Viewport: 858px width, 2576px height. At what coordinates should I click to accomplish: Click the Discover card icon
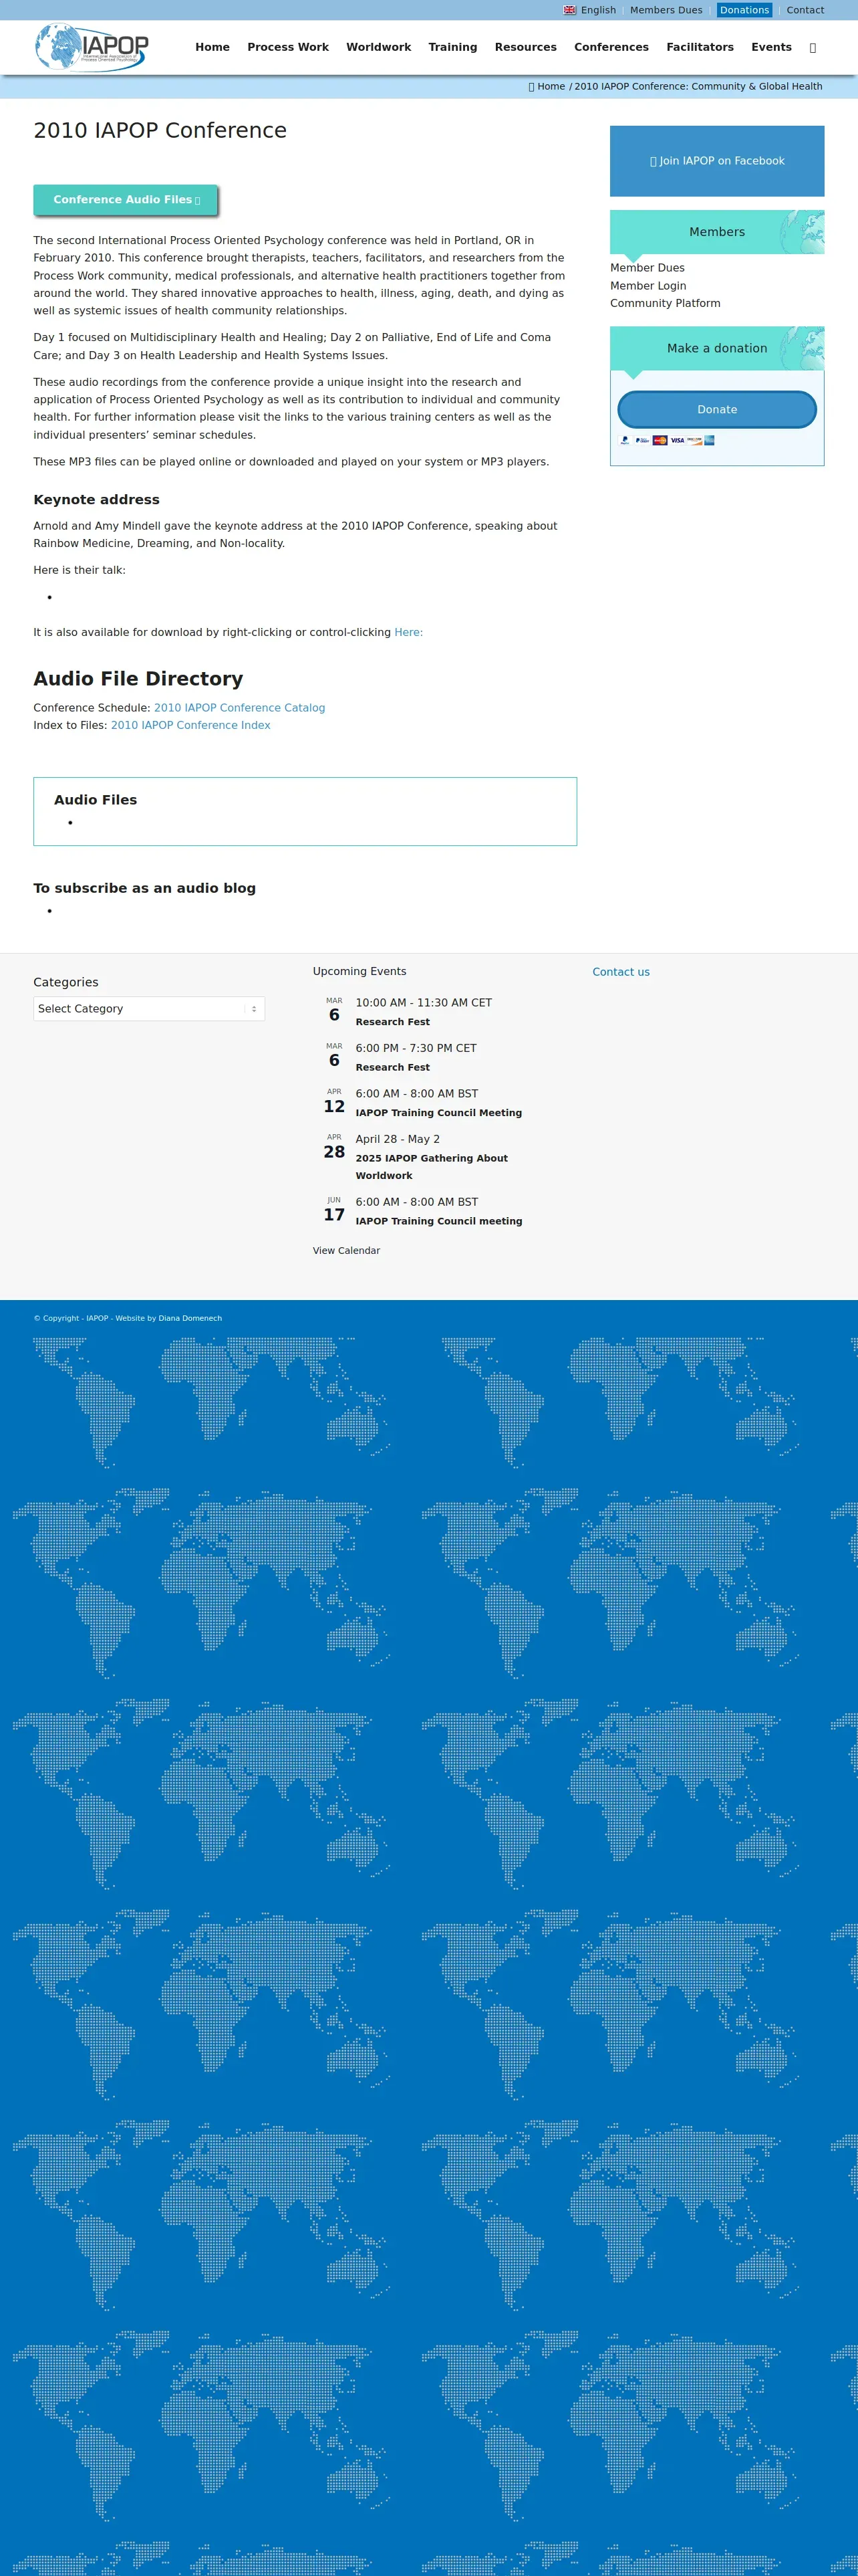point(694,440)
